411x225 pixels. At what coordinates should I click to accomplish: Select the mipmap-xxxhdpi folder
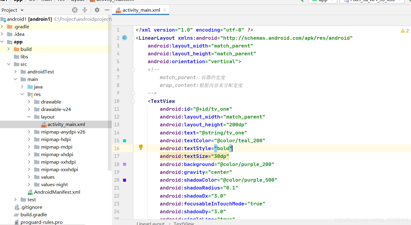click(x=56, y=169)
